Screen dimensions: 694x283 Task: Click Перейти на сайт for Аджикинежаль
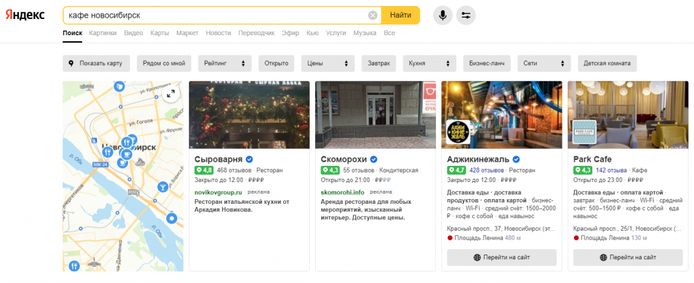(502, 257)
